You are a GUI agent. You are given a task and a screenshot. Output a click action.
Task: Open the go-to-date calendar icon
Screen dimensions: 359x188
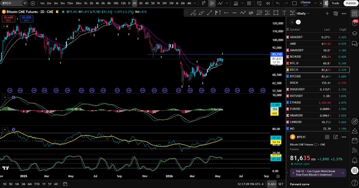tap(65, 184)
